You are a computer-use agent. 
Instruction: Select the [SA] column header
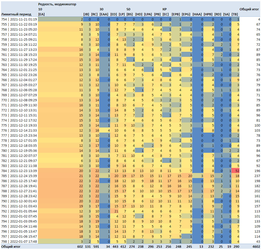tap(226, 14)
